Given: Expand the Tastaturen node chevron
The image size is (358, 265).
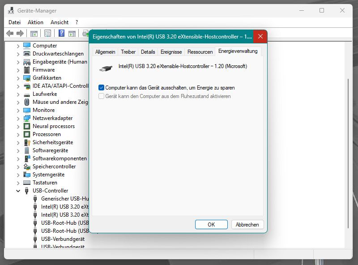Looking at the screenshot, I should (18, 183).
